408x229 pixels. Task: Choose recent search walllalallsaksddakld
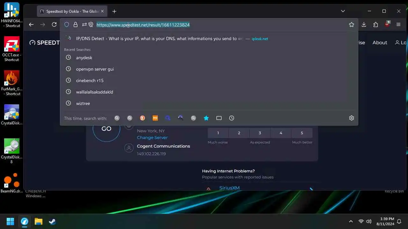coord(209,92)
